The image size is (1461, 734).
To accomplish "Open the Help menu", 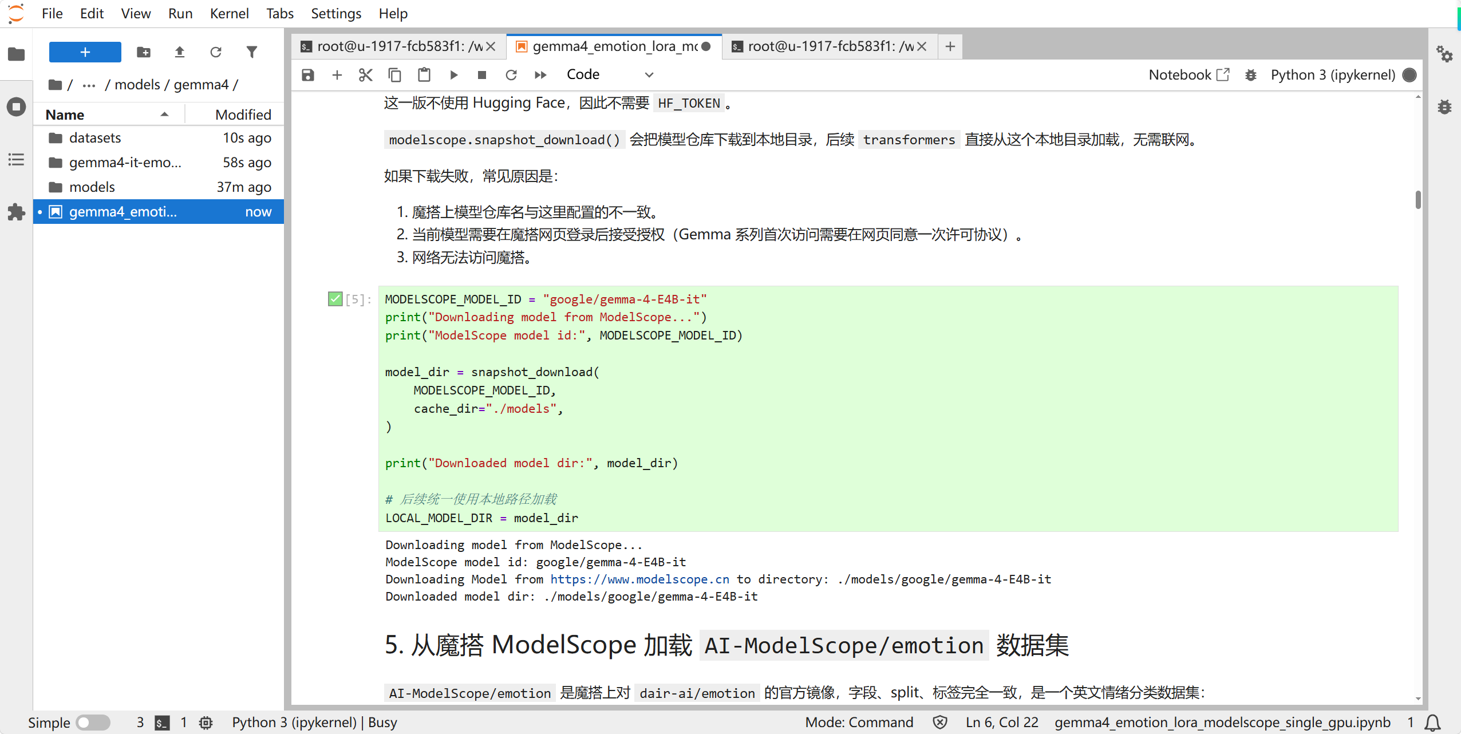I will (x=393, y=13).
